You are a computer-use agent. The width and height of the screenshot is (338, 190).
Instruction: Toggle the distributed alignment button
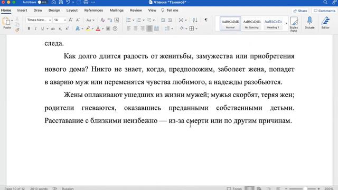coord(156,28)
